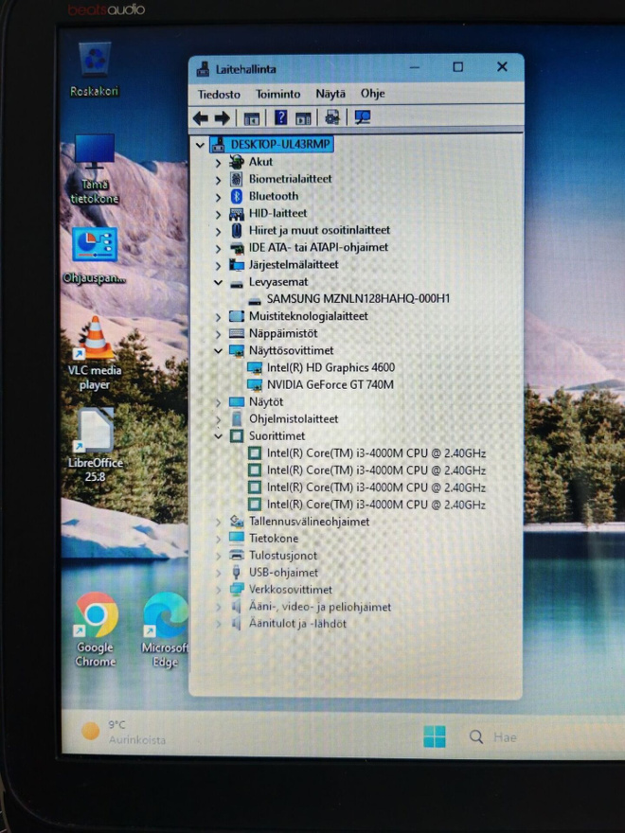This screenshot has width=625, height=833.
Task: Select the SAMSUNG MZNLN128HAHQ-000H1 drive entry
Action: 358,298
